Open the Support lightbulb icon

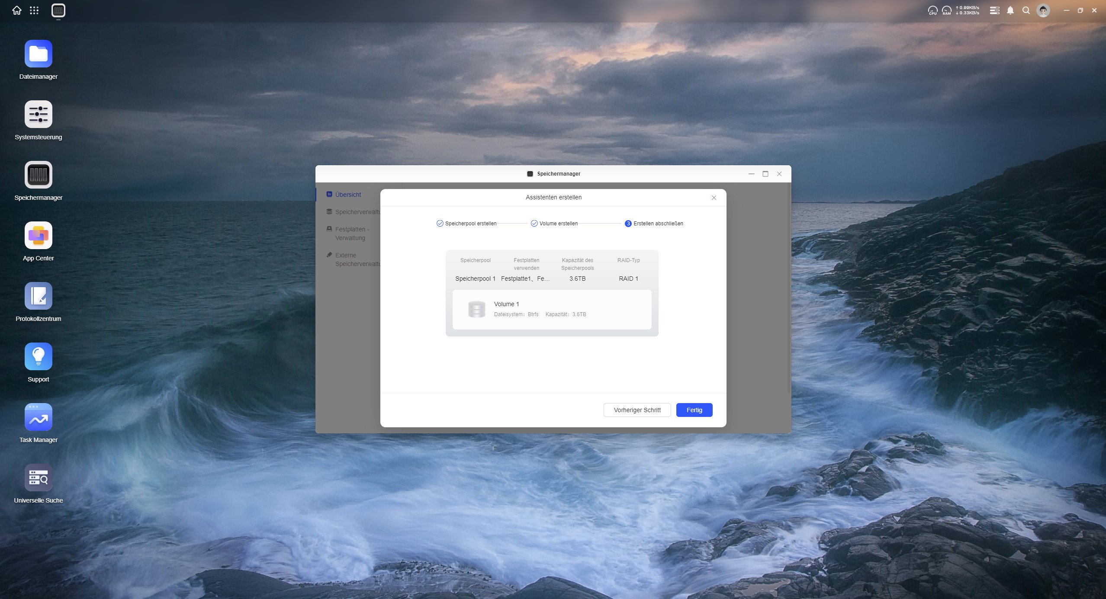[x=39, y=357]
